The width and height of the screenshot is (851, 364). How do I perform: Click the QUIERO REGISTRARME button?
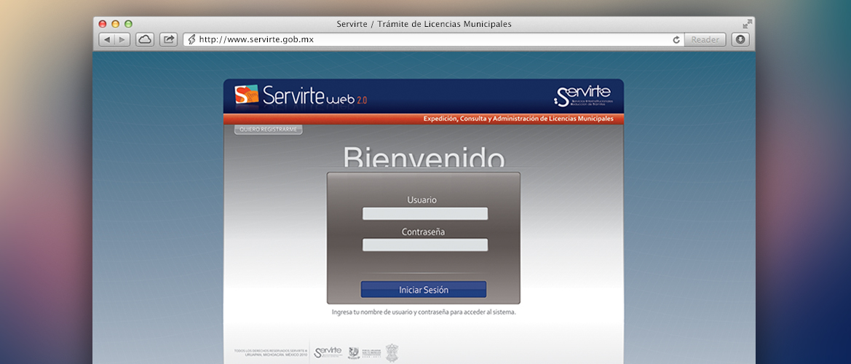pyautogui.click(x=268, y=130)
